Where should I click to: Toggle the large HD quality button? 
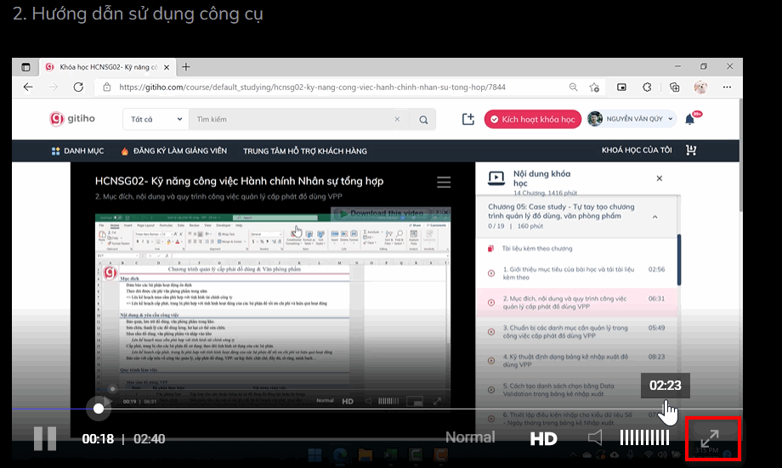tap(543, 438)
